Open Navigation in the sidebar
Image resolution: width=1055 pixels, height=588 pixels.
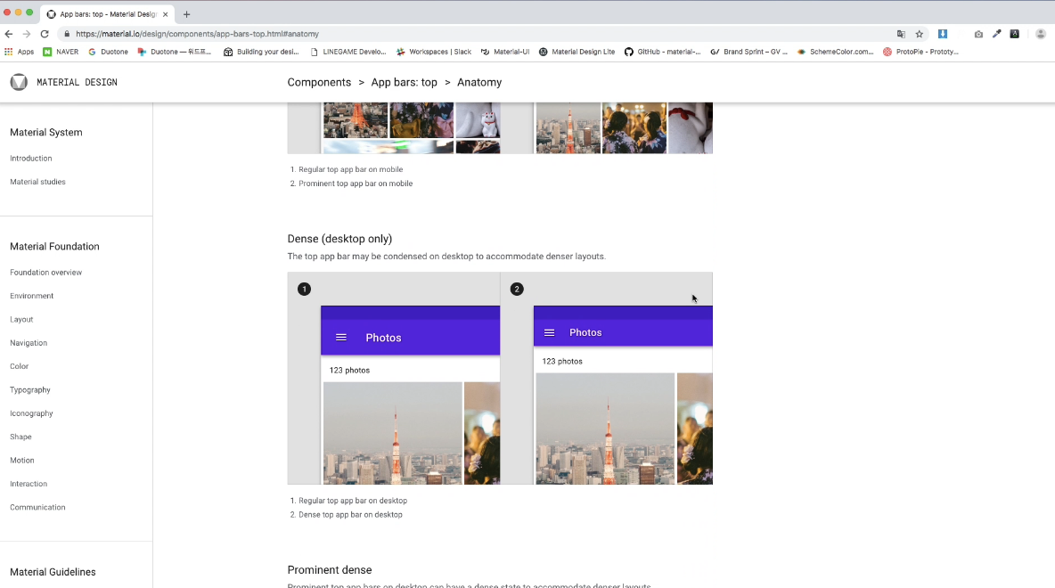click(29, 343)
